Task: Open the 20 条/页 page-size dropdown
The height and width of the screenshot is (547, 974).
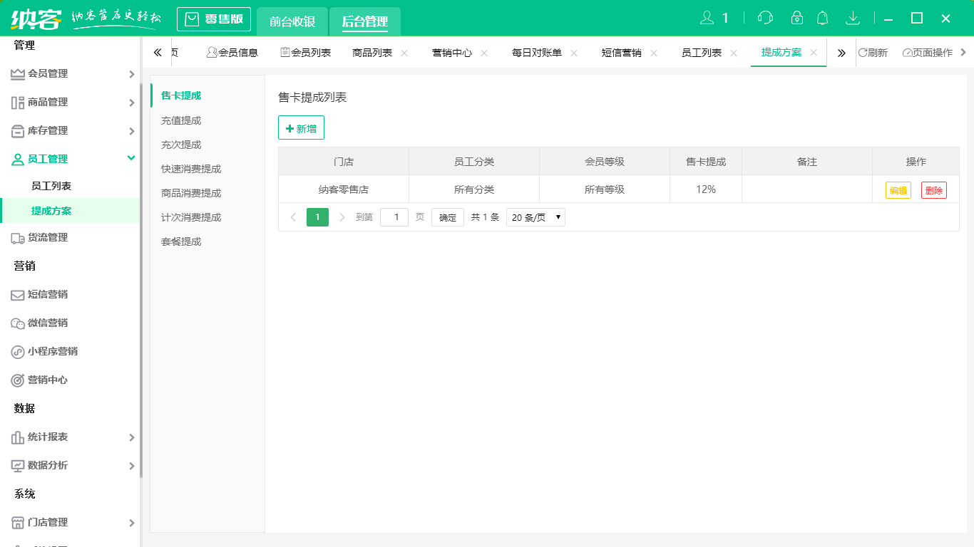Action: click(535, 217)
